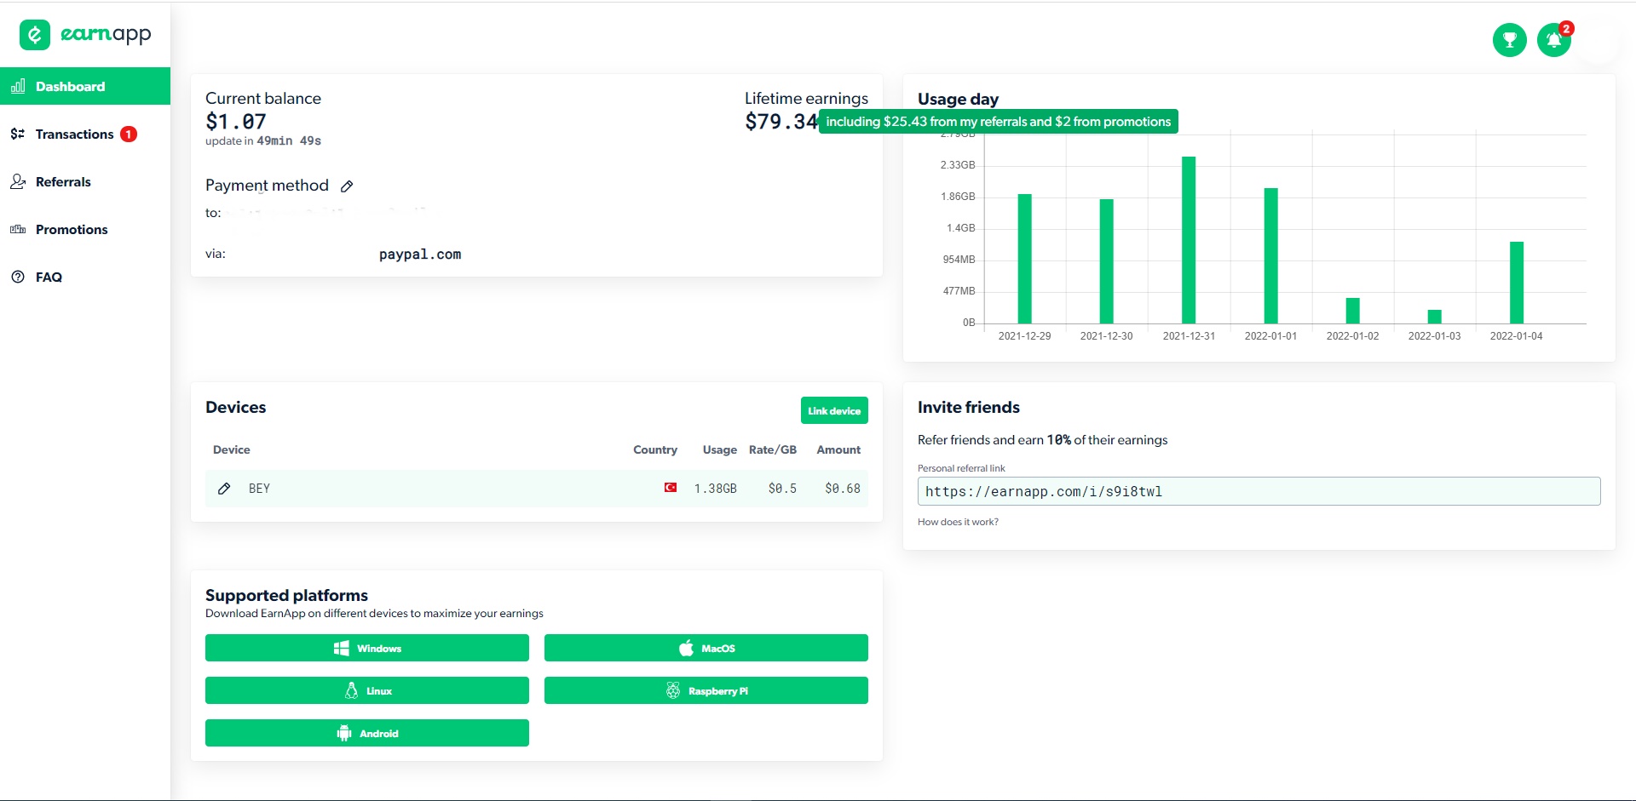1636x801 pixels.
Task: Click Turkey flag icon in device row
Action: click(x=671, y=488)
